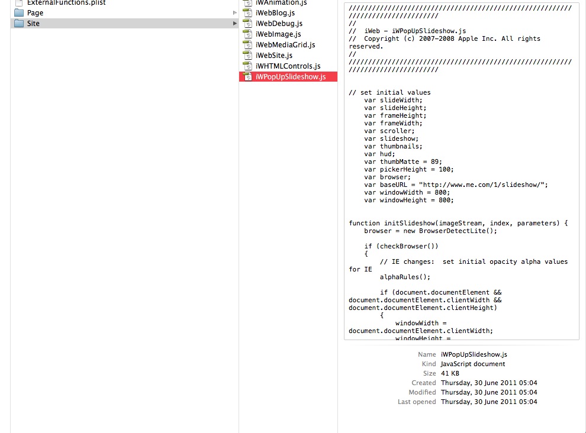The height and width of the screenshot is (433, 586).
Task: Click the 'browser = new BrowserDetectLite();' line
Action: [x=430, y=231]
